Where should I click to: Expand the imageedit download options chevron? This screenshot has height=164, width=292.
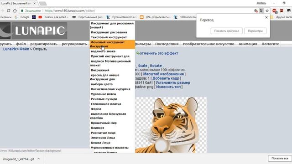[38, 159]
